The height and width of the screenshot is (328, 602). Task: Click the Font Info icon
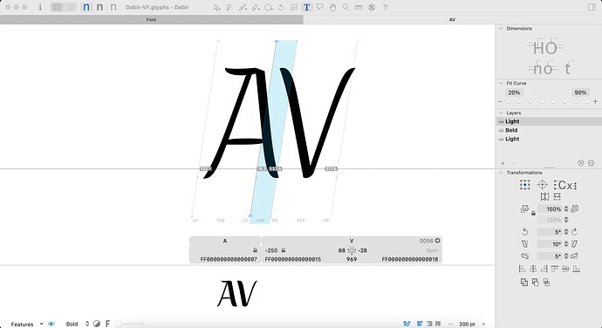(x=40, y=7)
